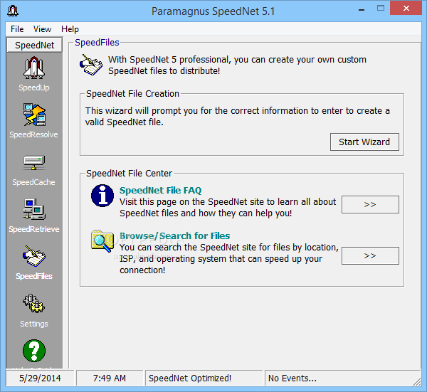This screenshot has height=392, width=427.
Task: Open the Help menu
Action: [x=70, y=29]
